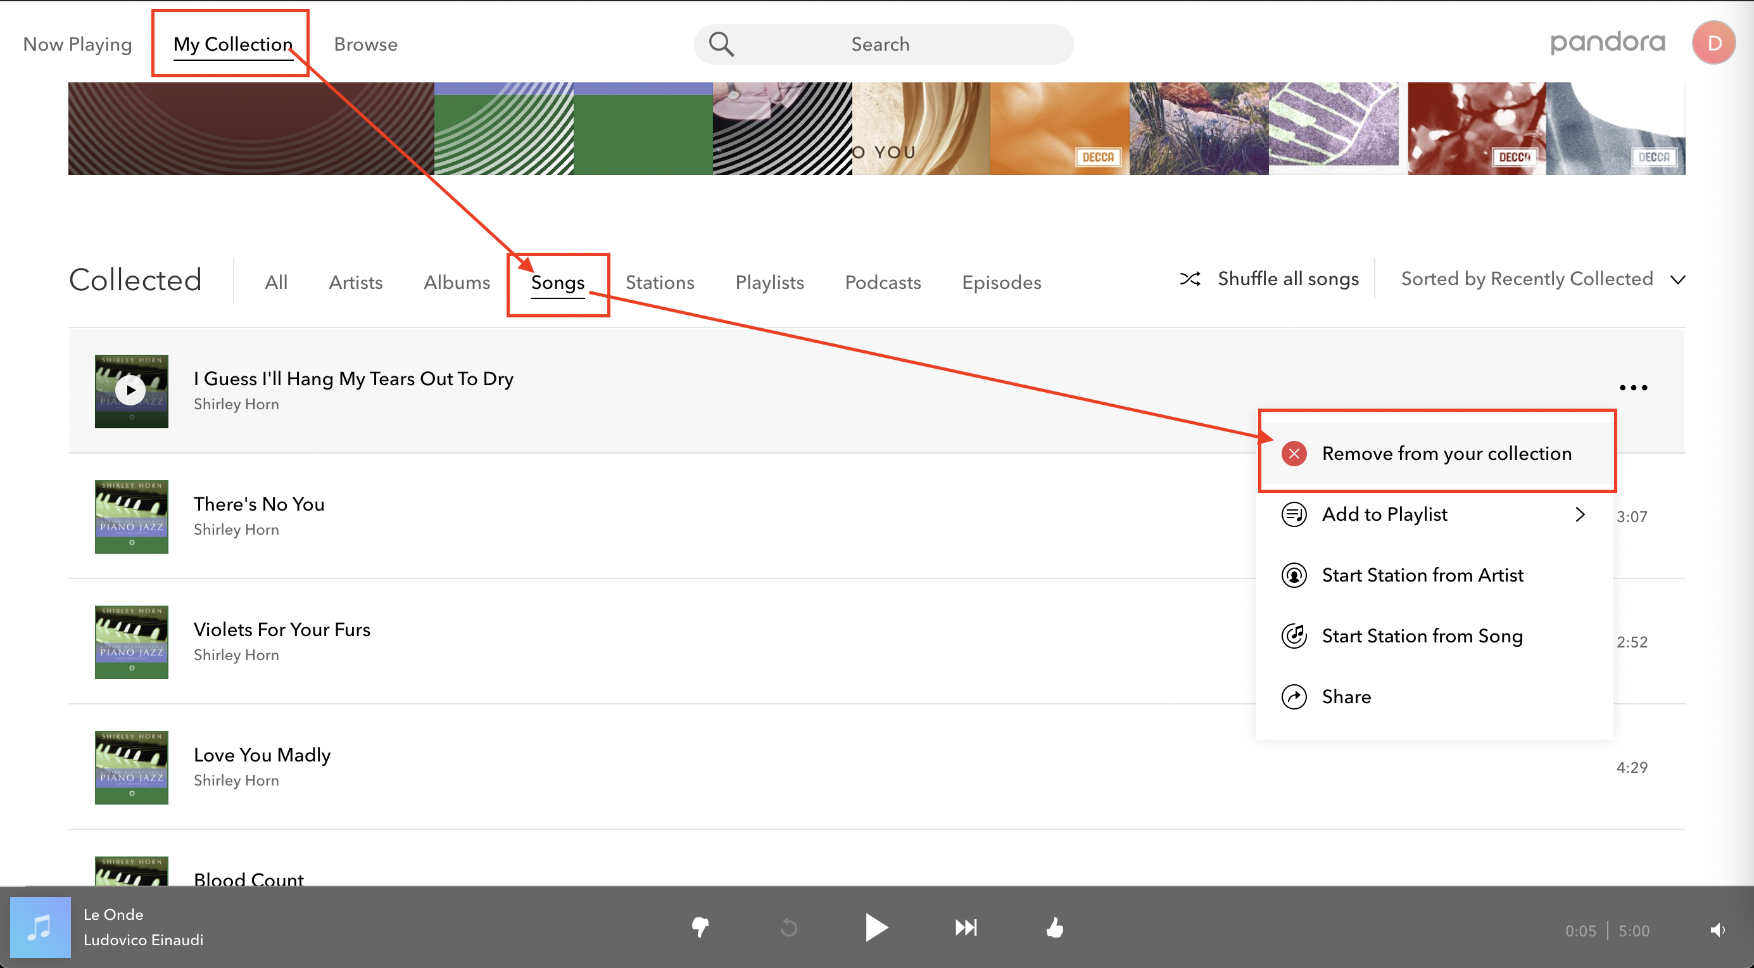Click the Pandora logo
Image resolution: width=1754 pixels, height=968 pixels.
pyautogui.click(x=1608, y=42)
